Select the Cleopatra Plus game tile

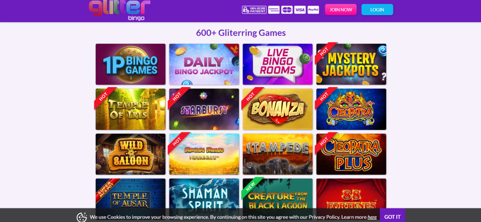coord(351,154)
